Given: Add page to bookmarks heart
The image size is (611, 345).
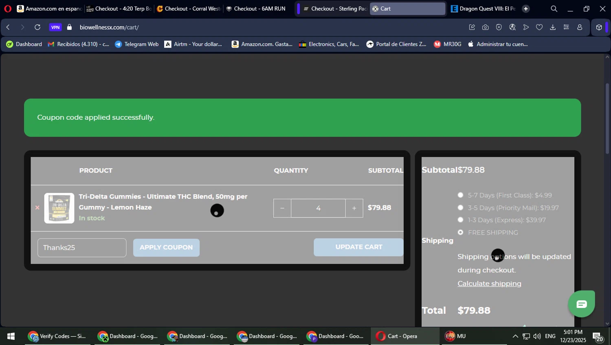Looking at the screenshot, I should [539, 27].
